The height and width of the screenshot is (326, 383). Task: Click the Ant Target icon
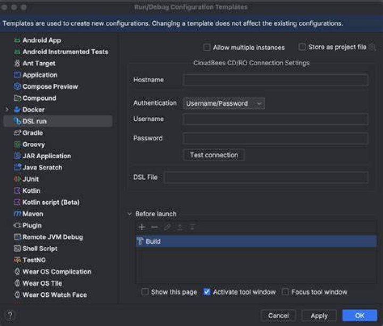coord(17,63)
